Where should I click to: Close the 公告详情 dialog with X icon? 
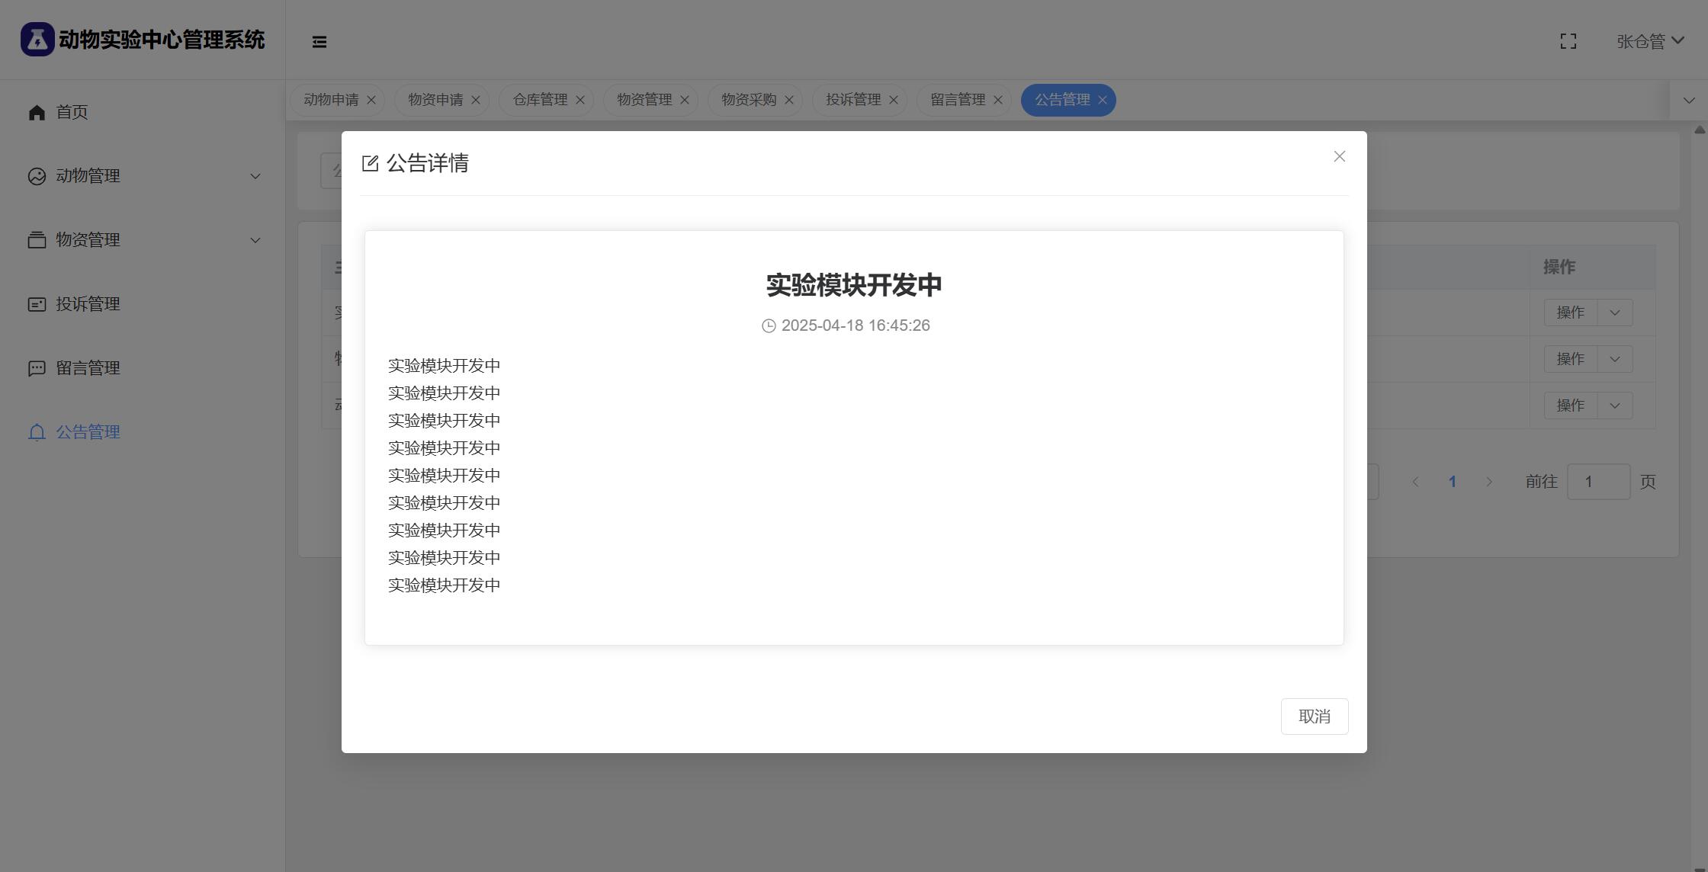tap(1339, 156)
